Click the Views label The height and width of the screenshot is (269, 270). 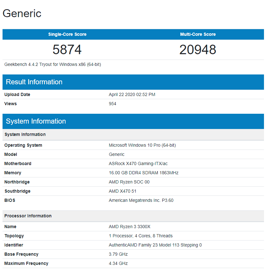pos(10,104)
